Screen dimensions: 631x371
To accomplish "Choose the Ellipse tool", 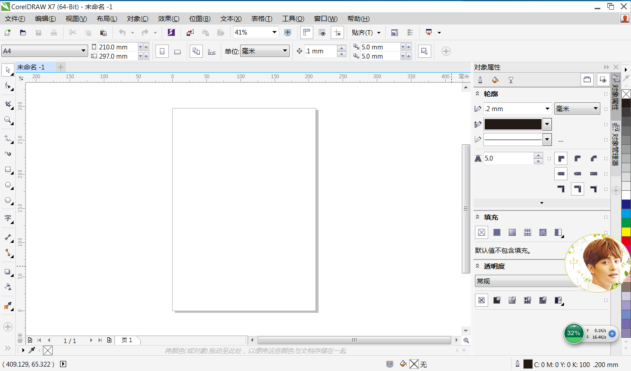I will [8, 185].
